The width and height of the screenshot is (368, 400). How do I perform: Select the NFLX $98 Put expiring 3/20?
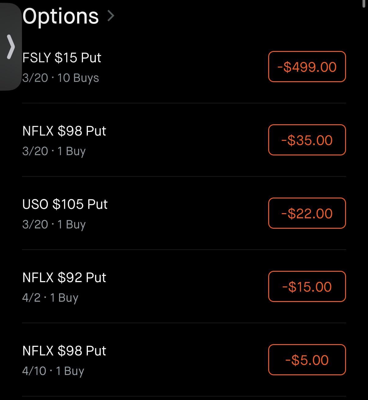tap(64, 131)
